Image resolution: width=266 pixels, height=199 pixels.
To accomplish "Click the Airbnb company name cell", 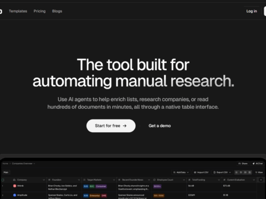I will (x=21, y=186).
